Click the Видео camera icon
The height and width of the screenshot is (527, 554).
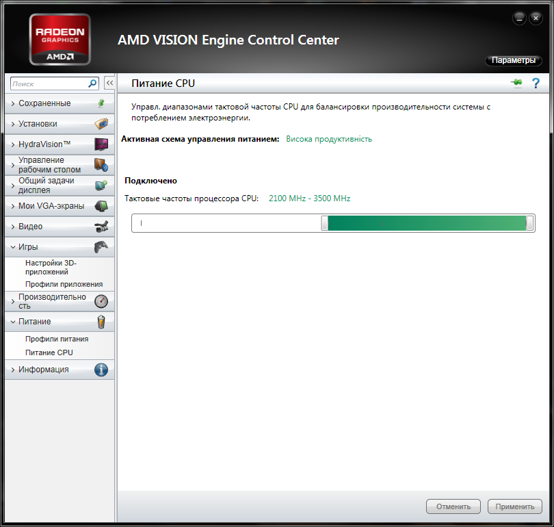101,227
